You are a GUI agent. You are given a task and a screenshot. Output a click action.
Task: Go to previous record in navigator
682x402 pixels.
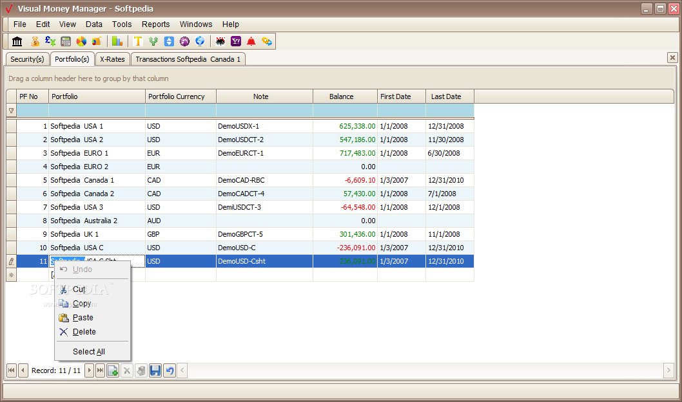pos(23,370)
